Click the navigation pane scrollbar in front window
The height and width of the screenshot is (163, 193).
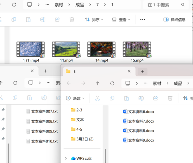105,156
